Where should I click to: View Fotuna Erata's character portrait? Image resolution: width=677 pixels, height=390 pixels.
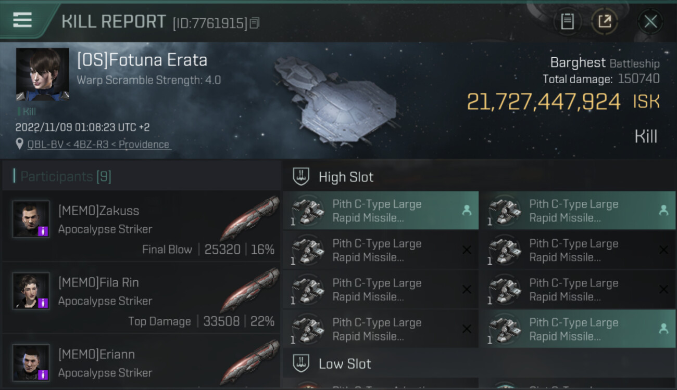42,74
